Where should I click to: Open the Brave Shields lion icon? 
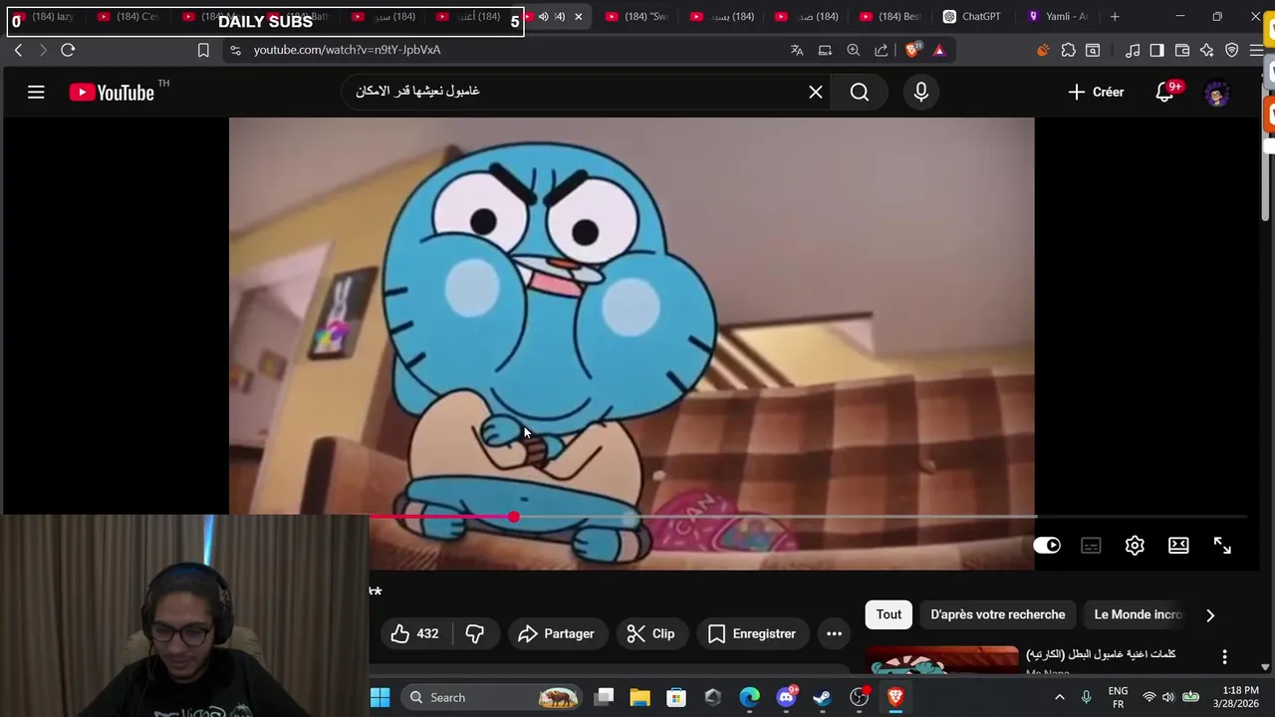pyautogui.click(x=912, y=50)
